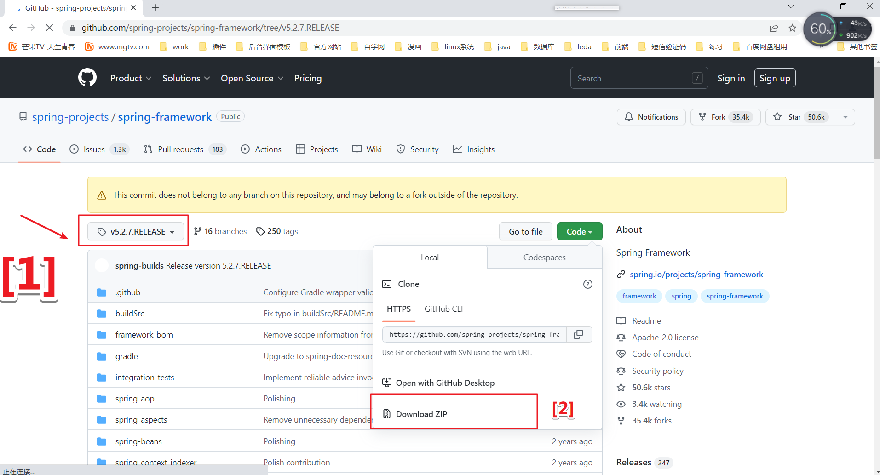Switch to the Pull requests tab
Viewport: 880px width, 475px height.
coord(185,149)
